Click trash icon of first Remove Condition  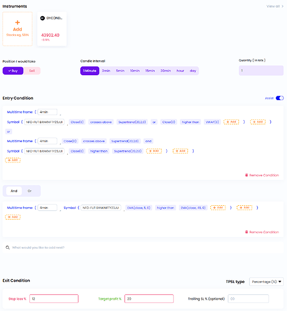point(247,175)
